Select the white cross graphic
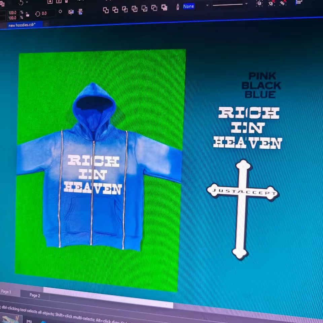Screen dimensions: 323x323 (243, 209)
